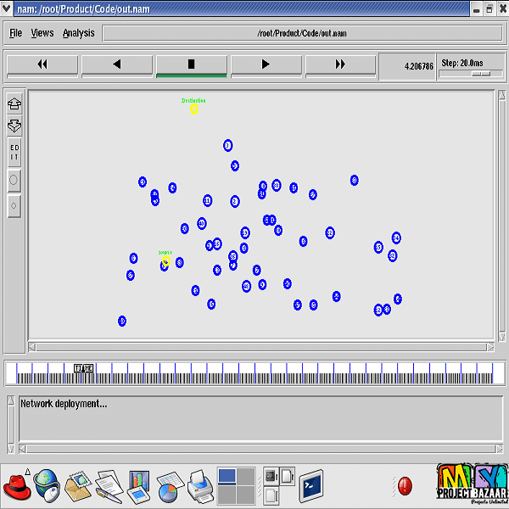Viewport: 509px width, 509px height.
Task: Play the animation forward
Action: coord(266,64)
